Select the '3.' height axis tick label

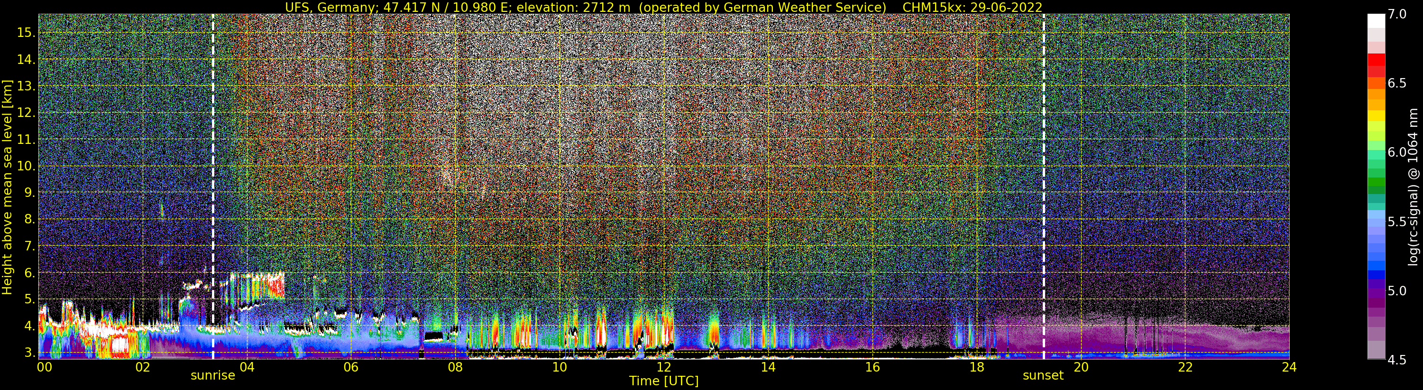click(x=30, y=353)
